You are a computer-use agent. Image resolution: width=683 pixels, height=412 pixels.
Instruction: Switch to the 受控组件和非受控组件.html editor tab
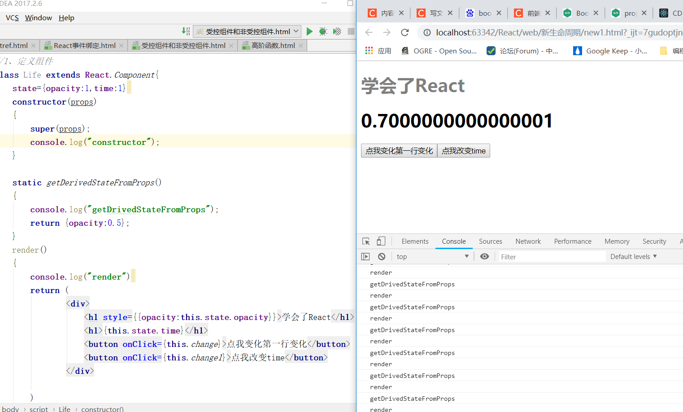[x=183, y=46]
